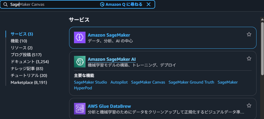Favorite Amazon SageMaker with the star
The width and height of the screenshot is (264, 119).
click(249, 34)
